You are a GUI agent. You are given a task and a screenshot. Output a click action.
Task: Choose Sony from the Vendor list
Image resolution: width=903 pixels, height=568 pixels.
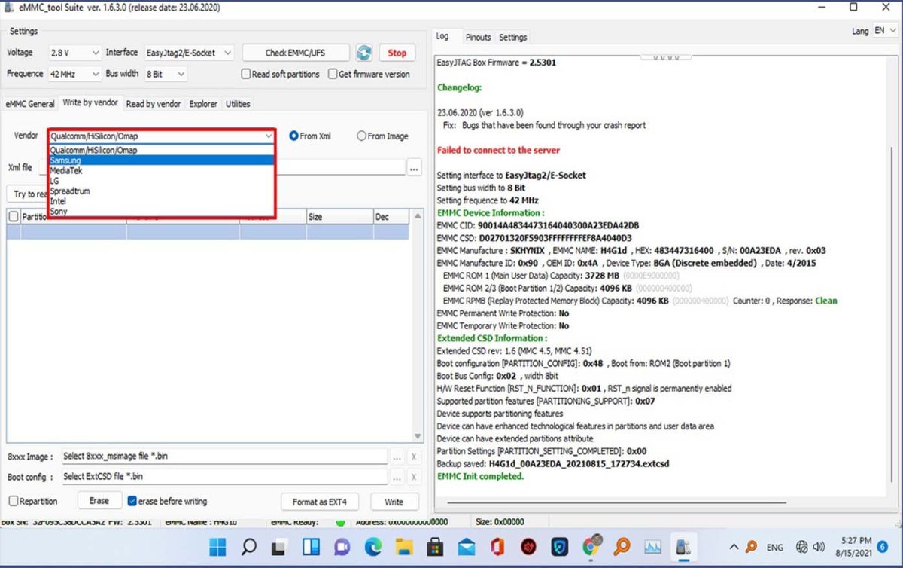[x=161, y=212]
